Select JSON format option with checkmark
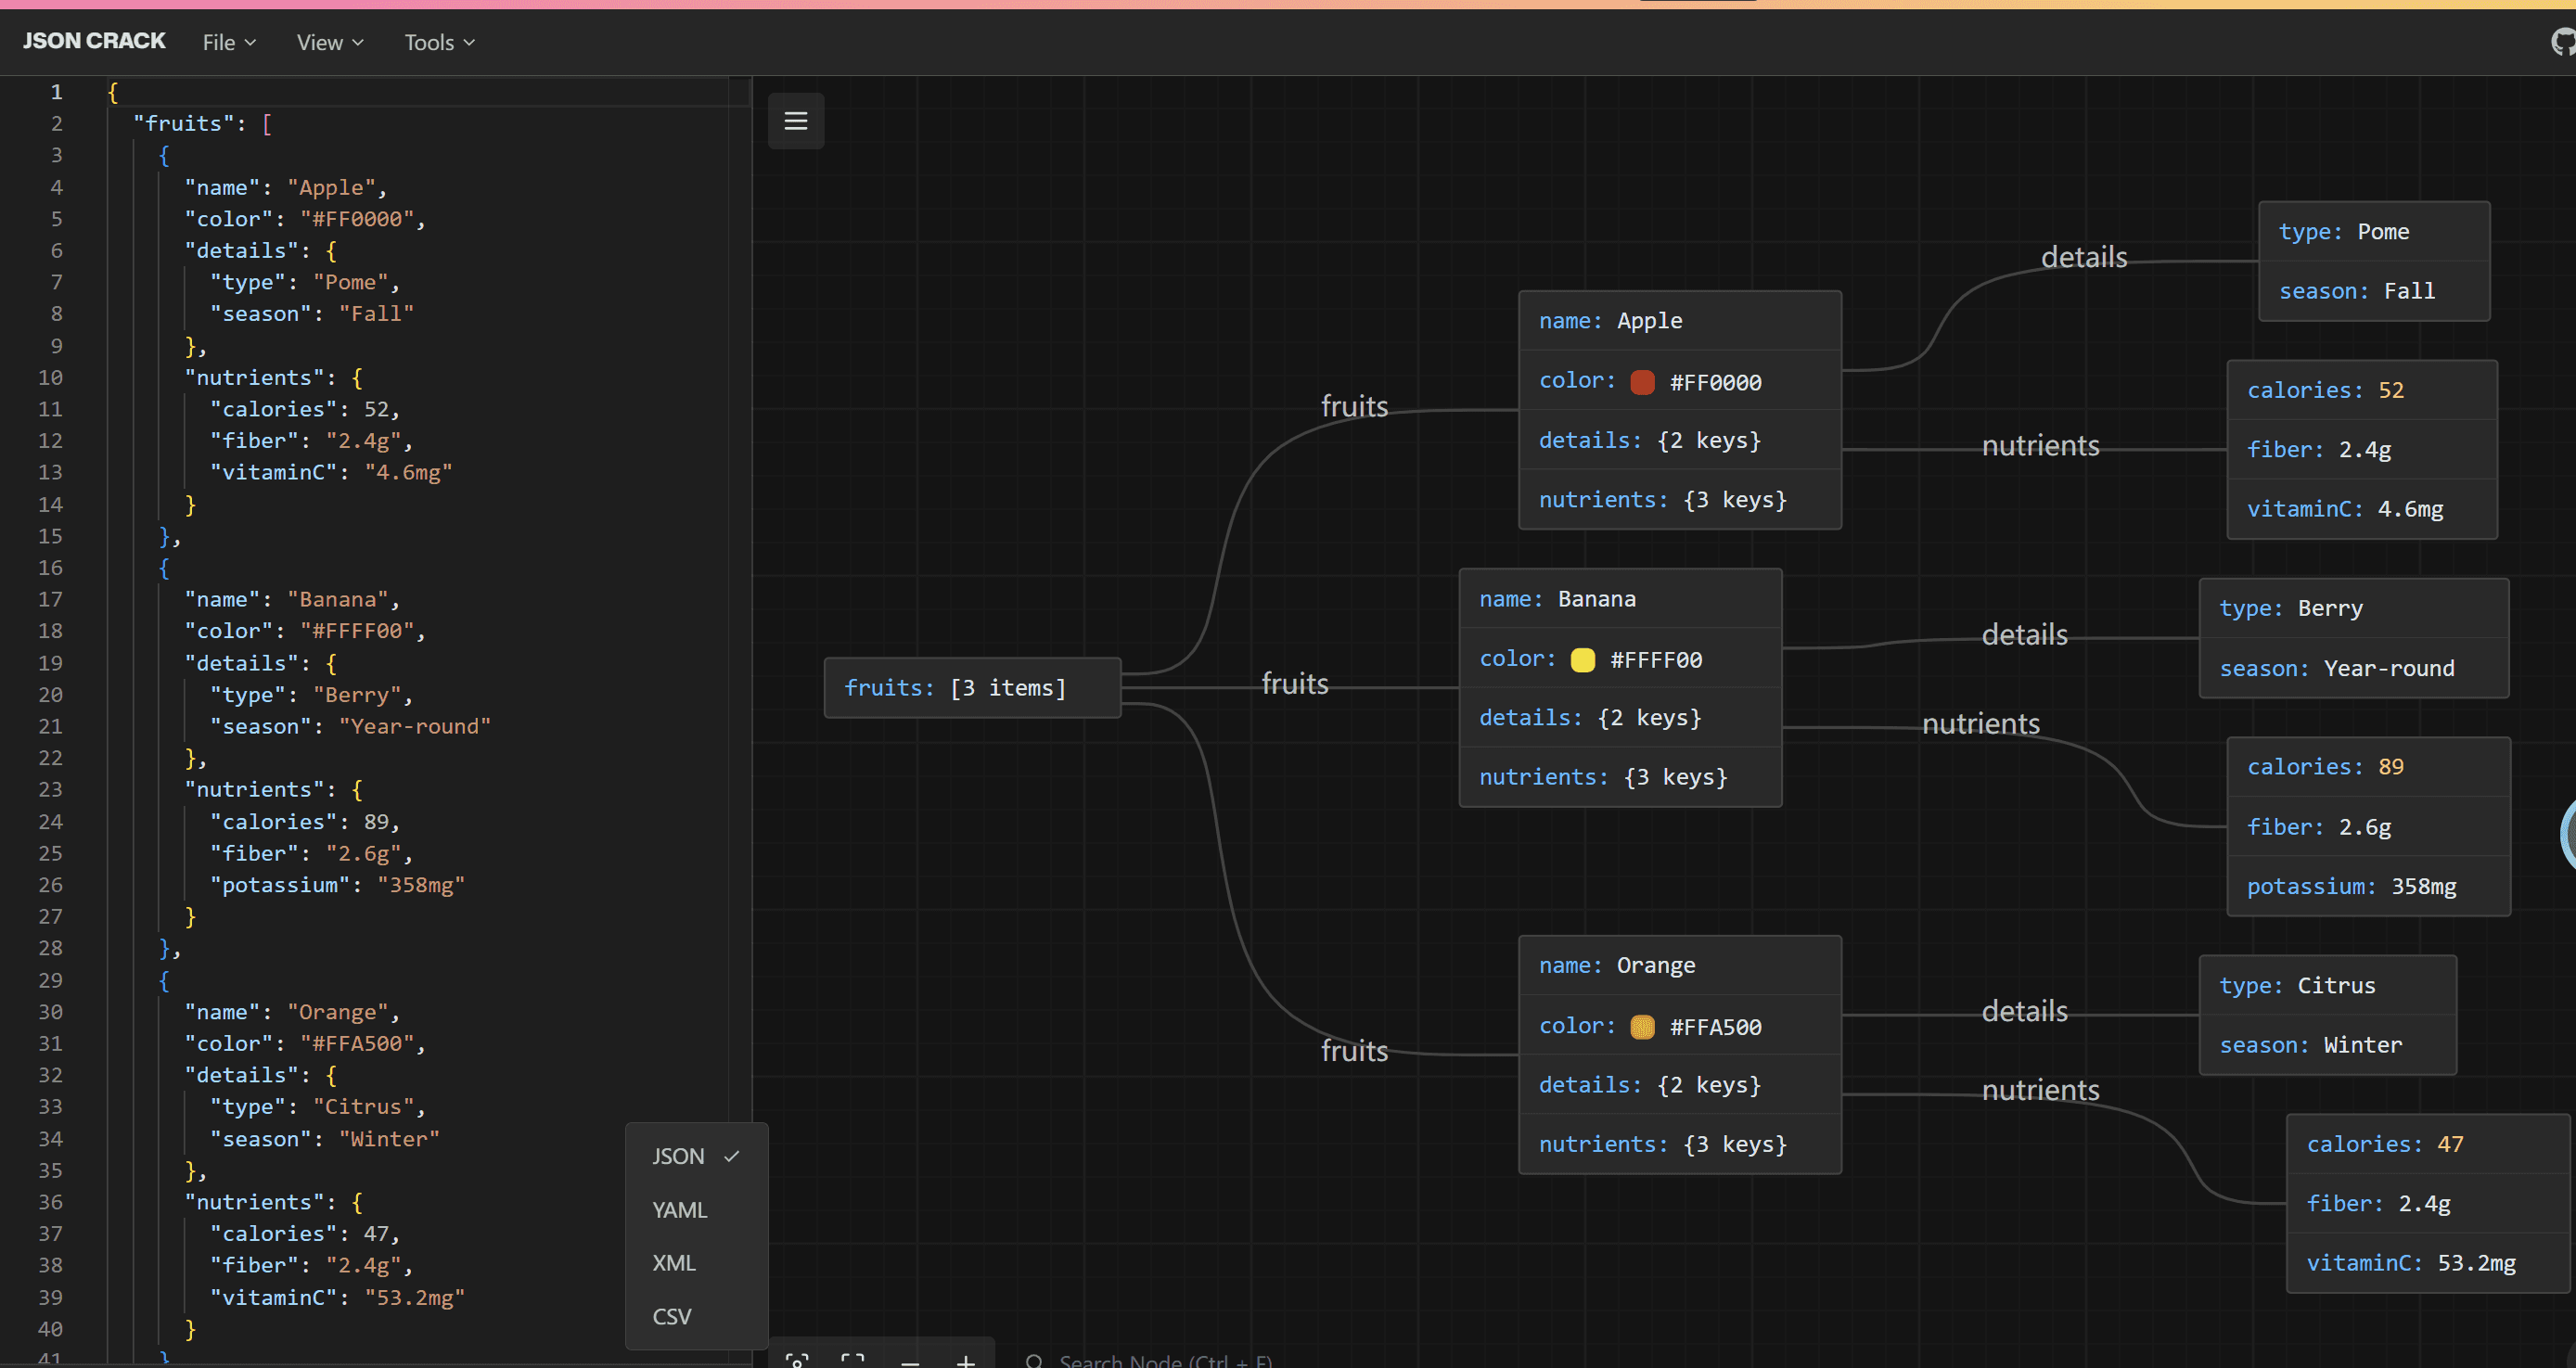This screenshot has width=2576, height=1368. pyautogui.click(x=696, y=1156)
